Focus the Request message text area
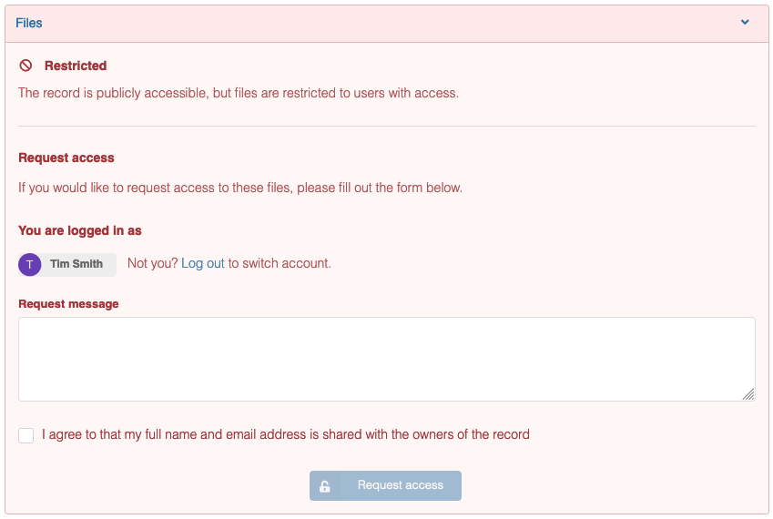 pos(386,359)
